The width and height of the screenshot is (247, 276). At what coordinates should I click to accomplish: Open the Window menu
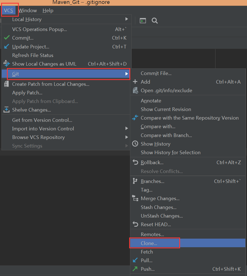pos(28,11)
